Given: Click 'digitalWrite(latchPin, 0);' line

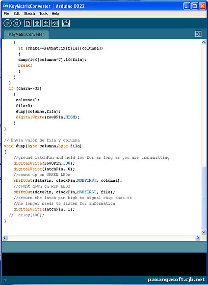Looking at the screenshot, I should (44, 169).
